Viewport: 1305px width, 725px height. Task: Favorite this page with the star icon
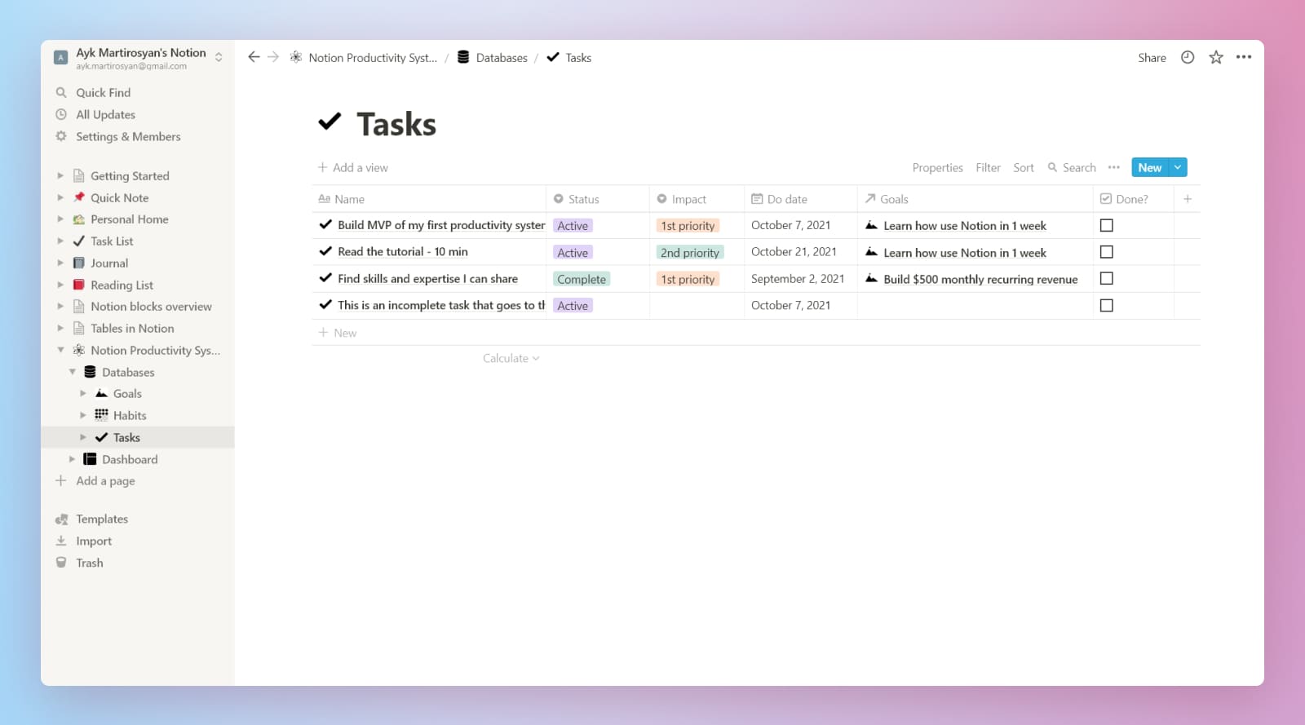[1216, 57]
